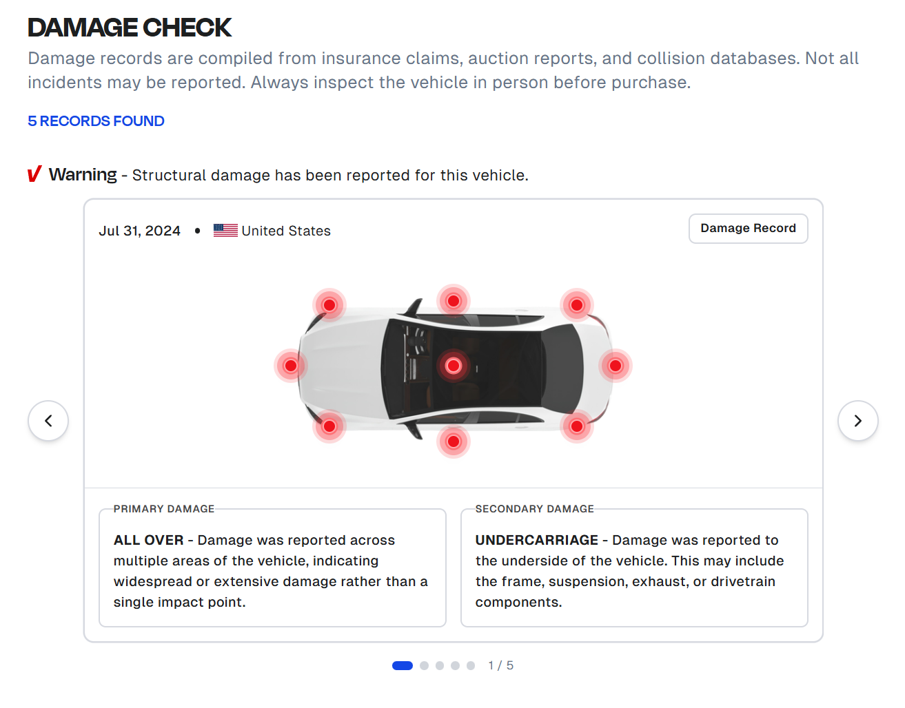Click the bottom-left front corner damage marker
The height and width of the screenshot is (708, 905).
pos(329,426)
